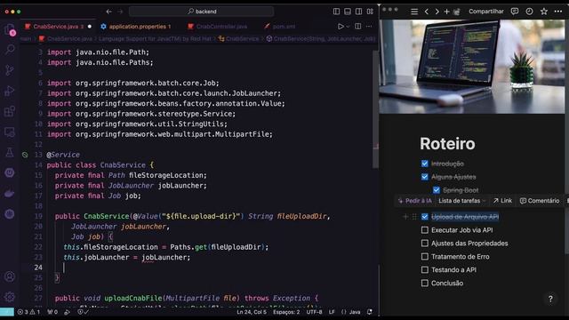Viewport: 569px width, 320px height.
Task: Click Pedir à IA in Notion toolbar
Action: [415, 201]
